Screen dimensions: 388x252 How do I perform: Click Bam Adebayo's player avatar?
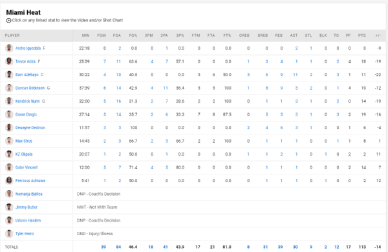(x=9, y=75)
